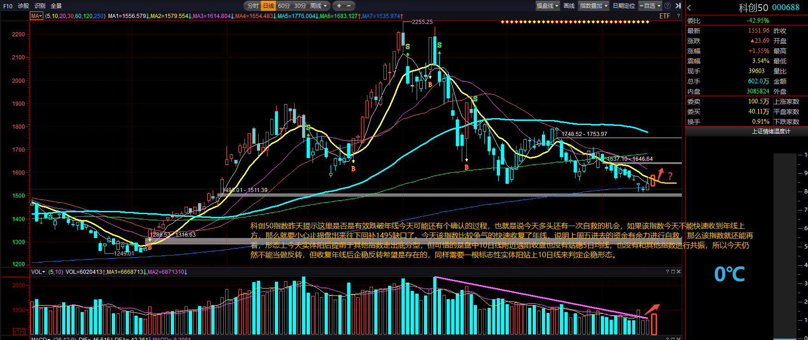
Task: Switch to the 30分 period tab
Action: pyautogui.click(x=300, y=6)
